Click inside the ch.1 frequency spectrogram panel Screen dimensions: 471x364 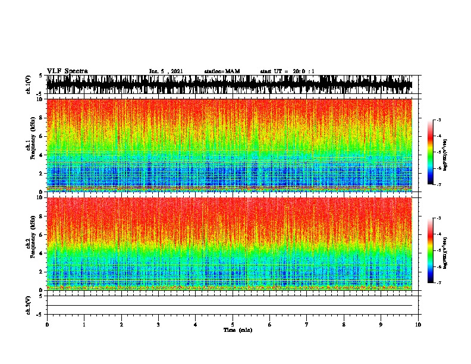[230, 145]
